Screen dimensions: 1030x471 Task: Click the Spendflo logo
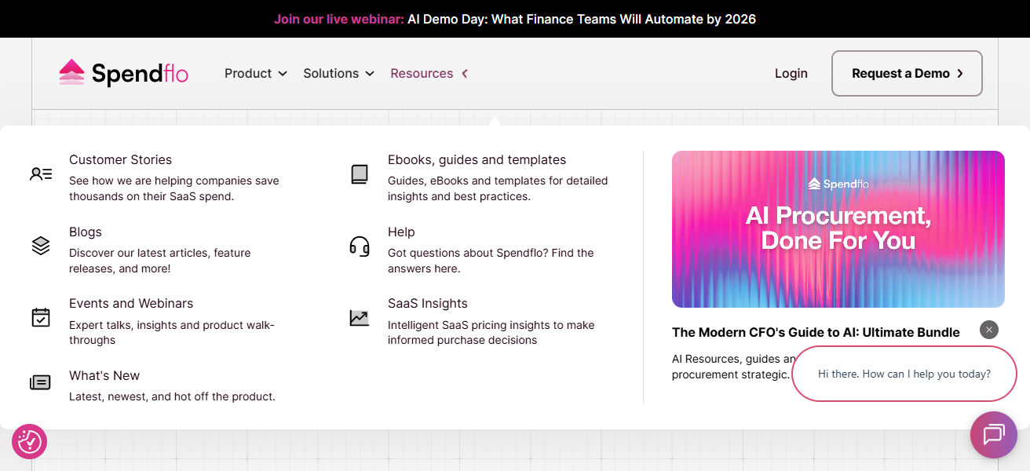coord(124,73)
